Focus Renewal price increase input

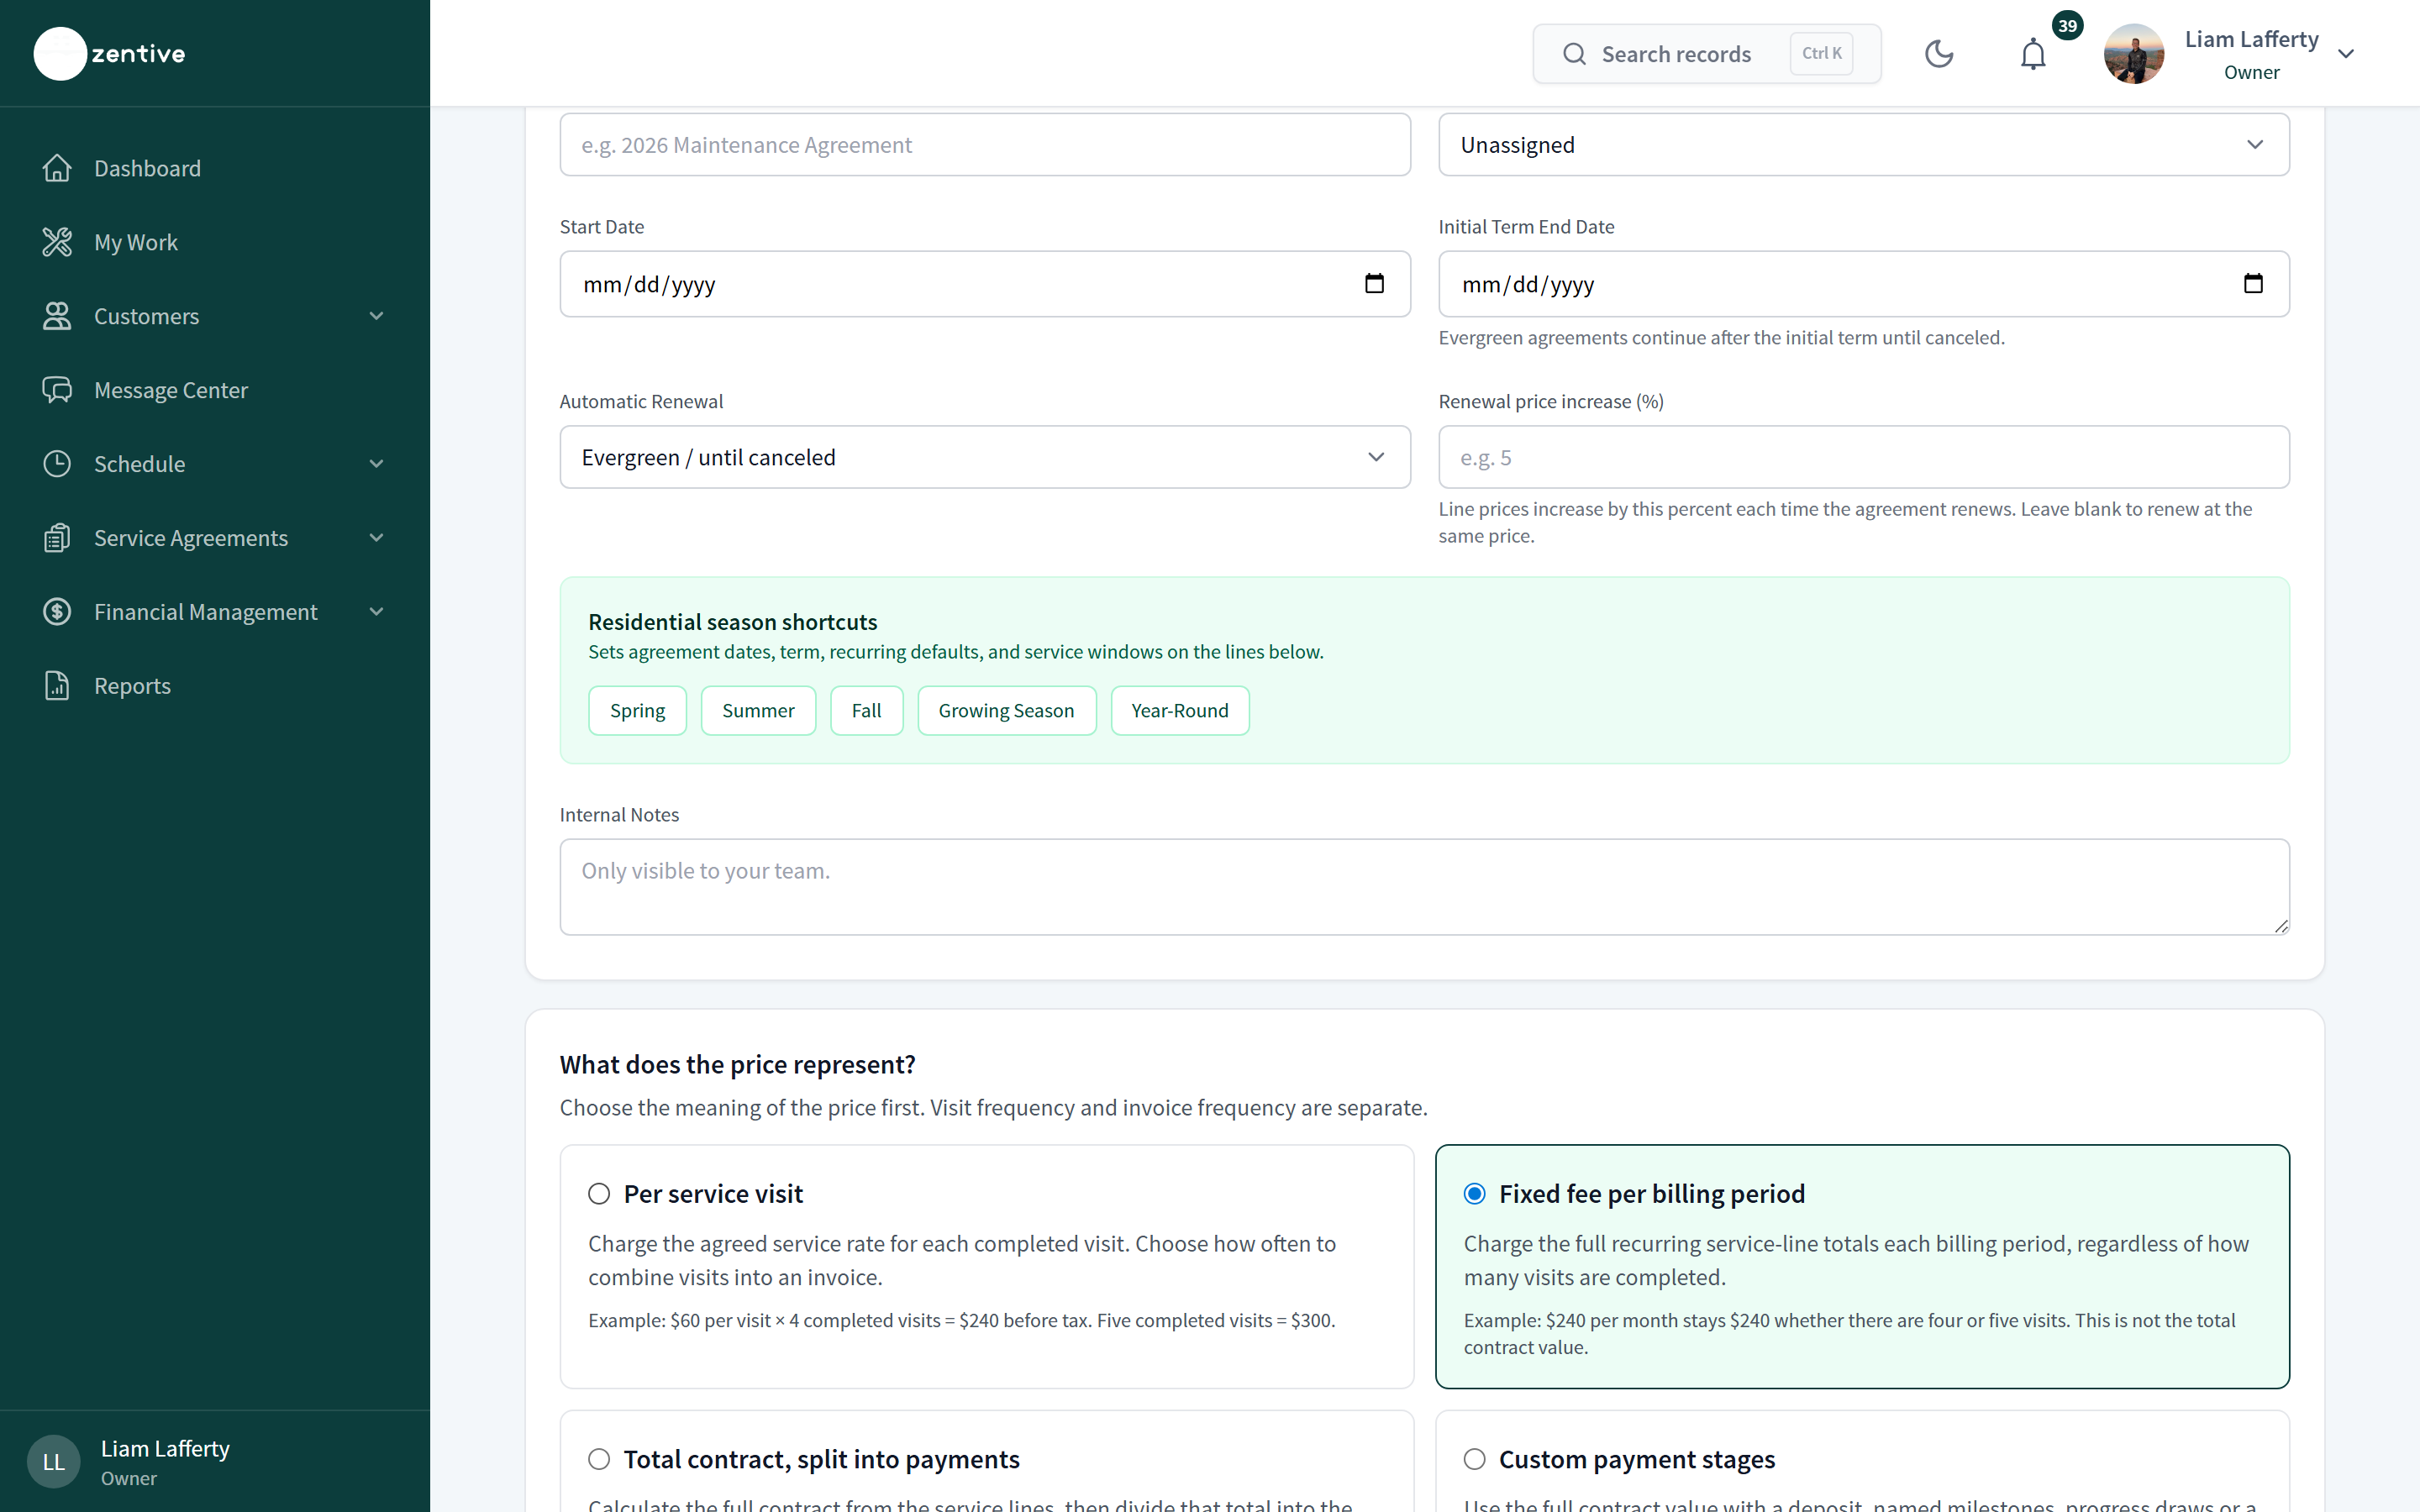pyautogui.click(x=1864, y=457)
